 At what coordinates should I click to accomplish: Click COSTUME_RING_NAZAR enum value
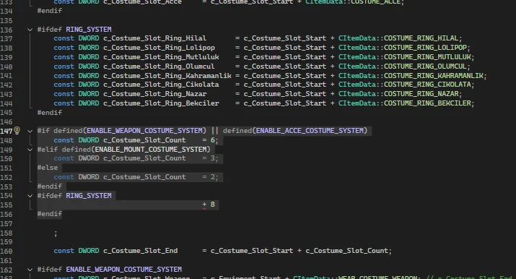(421, 94)
